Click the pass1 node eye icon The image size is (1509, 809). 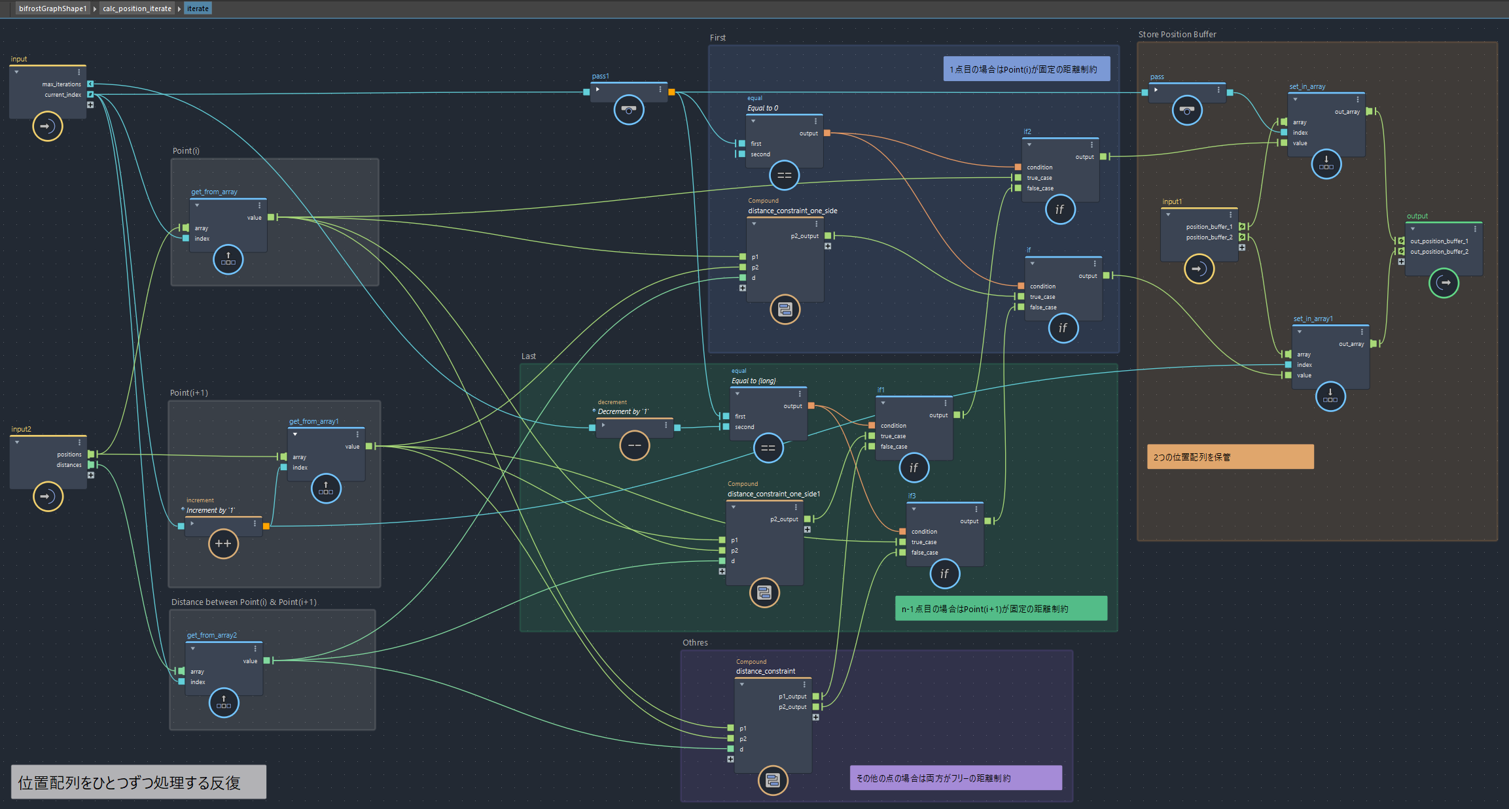(x=628, y=110)
